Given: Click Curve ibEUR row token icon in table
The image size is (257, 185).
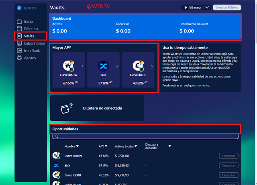Looking at the screenshot, I should (56, 175).
